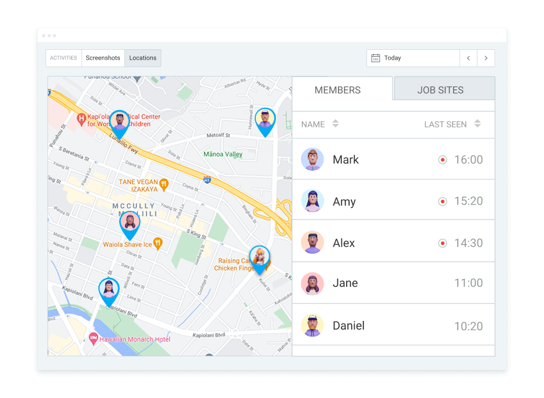Select Daniel in the members list

(394, 326)
